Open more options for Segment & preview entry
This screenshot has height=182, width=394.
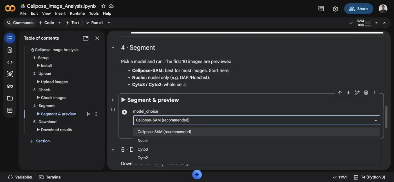[96, 114]
